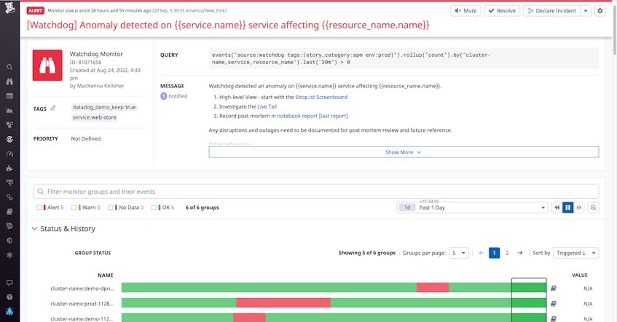Open the chain-link icon in the sidebar

pyautogui.click(x=9, y=197)
